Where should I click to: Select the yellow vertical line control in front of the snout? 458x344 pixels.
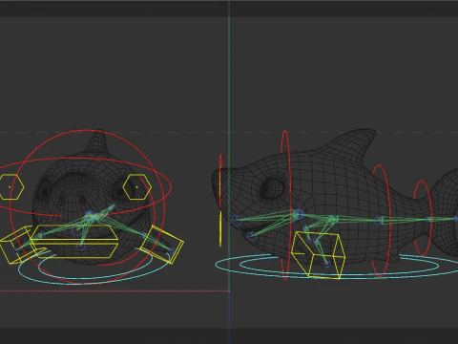click(x=220, y=228)
